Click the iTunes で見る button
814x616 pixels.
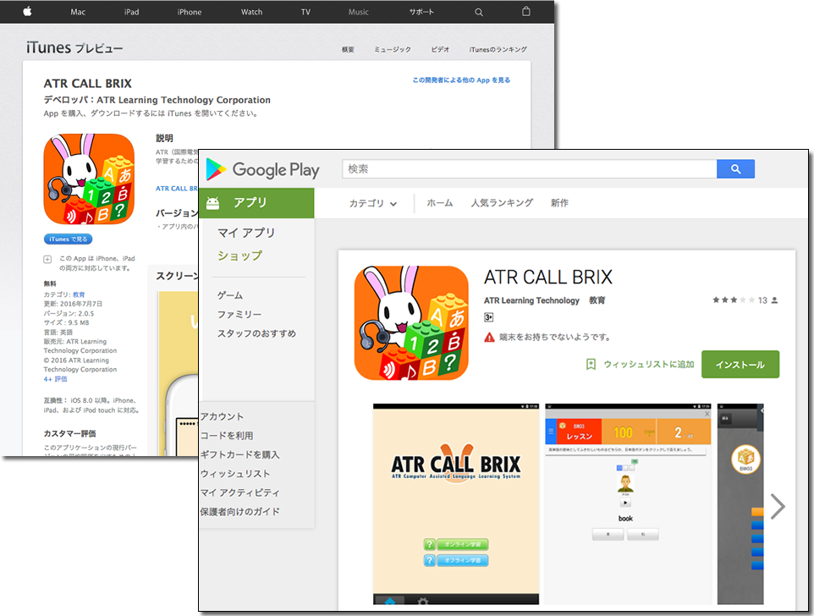click(x=69, y=239)
